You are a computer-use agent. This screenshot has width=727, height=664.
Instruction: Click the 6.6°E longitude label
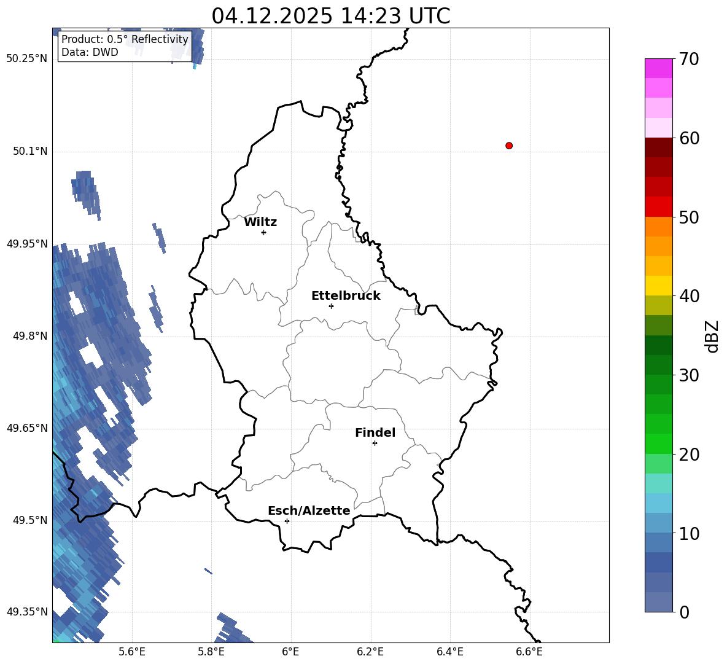pyautogui.click(x=529, y=652)
